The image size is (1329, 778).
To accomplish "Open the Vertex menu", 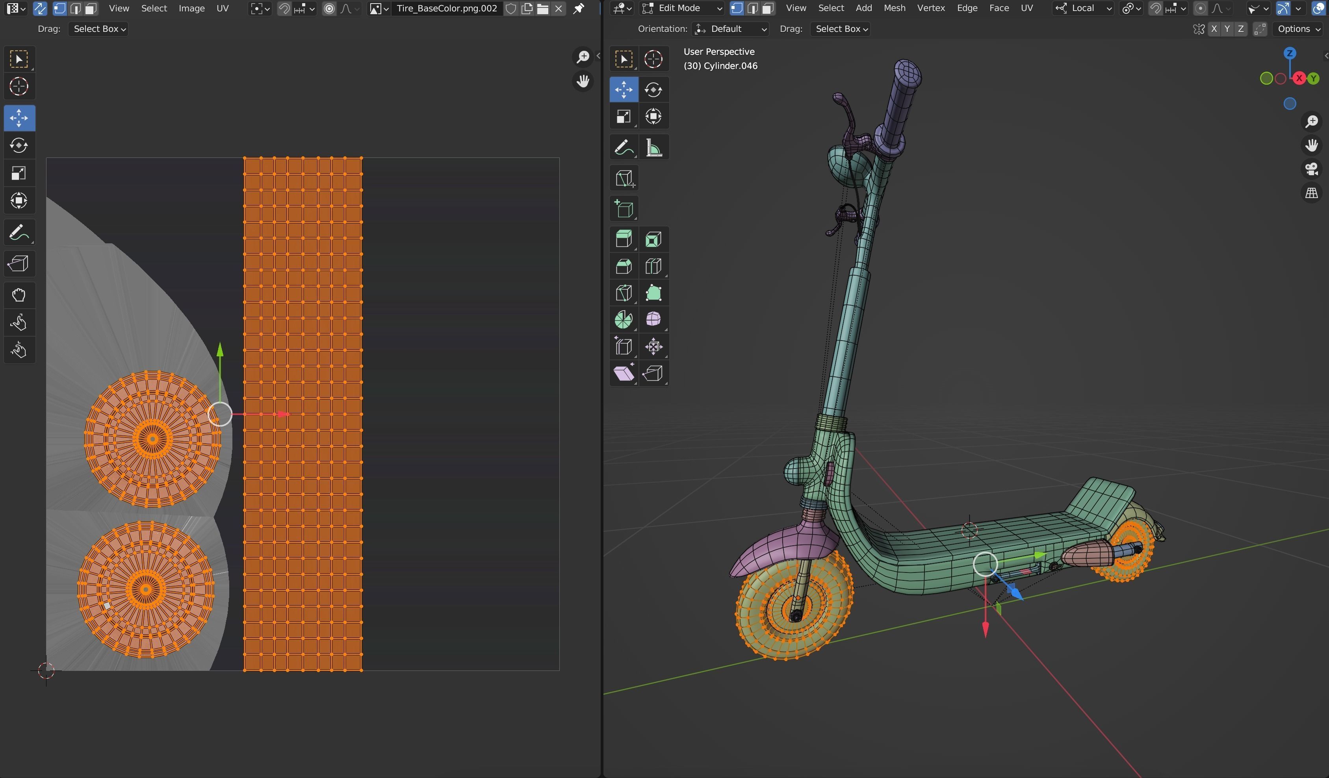I will (x=931, y=8).
